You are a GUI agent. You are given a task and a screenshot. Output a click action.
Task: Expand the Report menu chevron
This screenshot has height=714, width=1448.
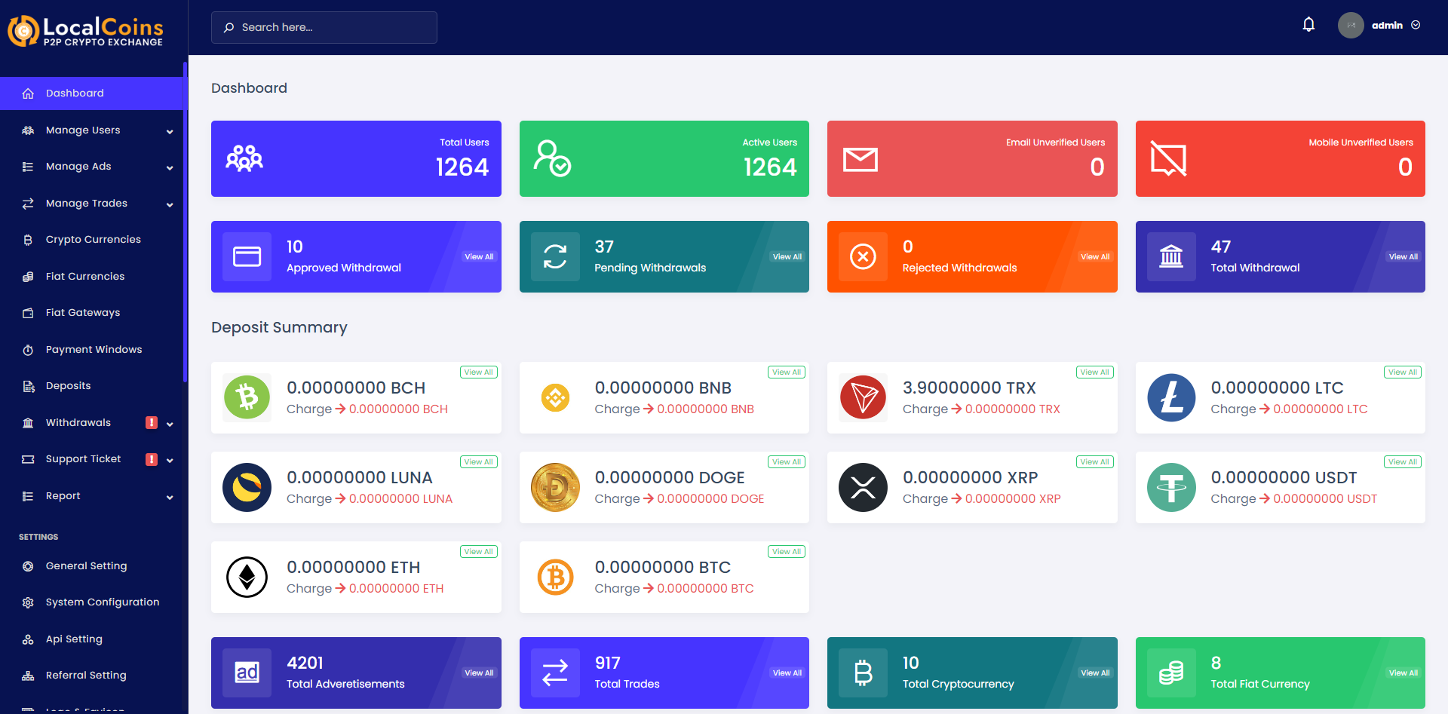click(x=170, y=497)
